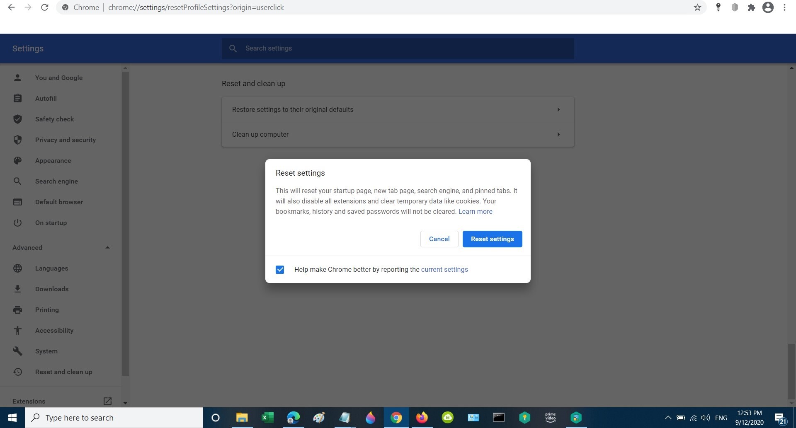Click the Windows taskbar search box
Image resolution: width=796 pixels, height=428 pixels.
click(x=114, y=418)
